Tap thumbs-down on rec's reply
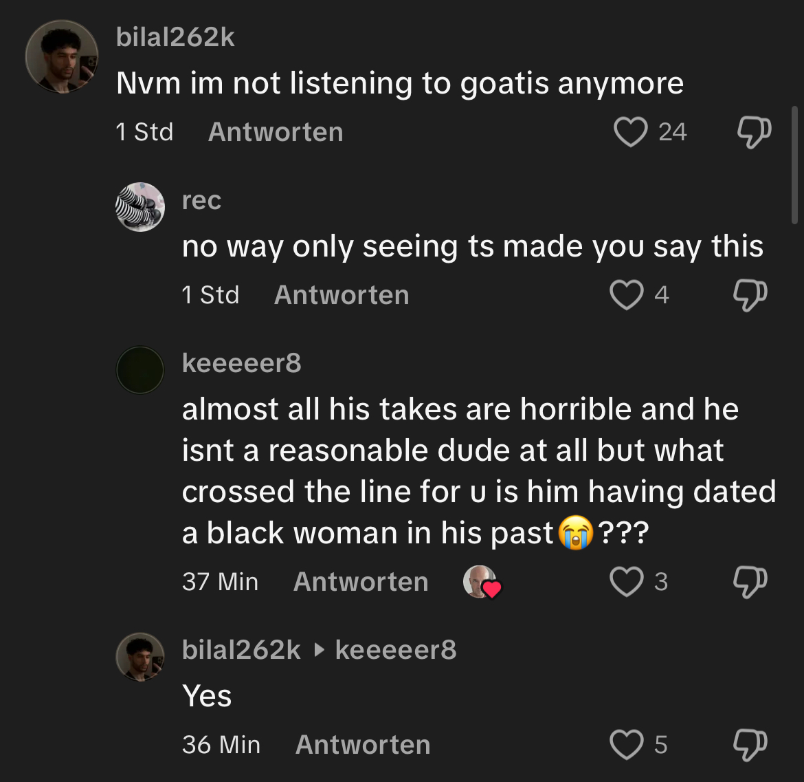Viewport: 804px width, 782px height. 750,295
